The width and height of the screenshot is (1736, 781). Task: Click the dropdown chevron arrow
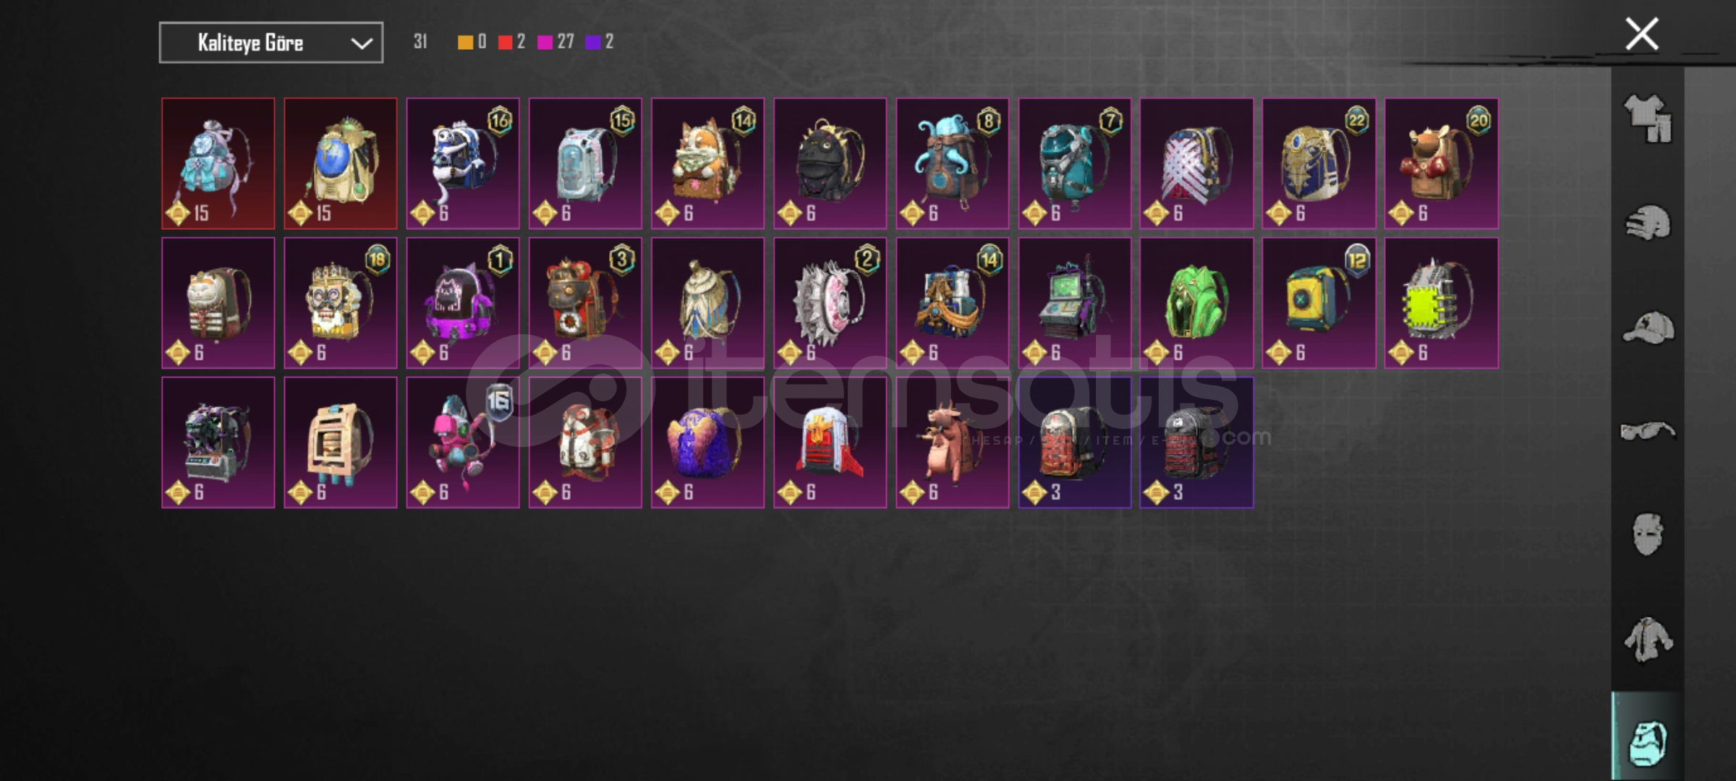361,43
